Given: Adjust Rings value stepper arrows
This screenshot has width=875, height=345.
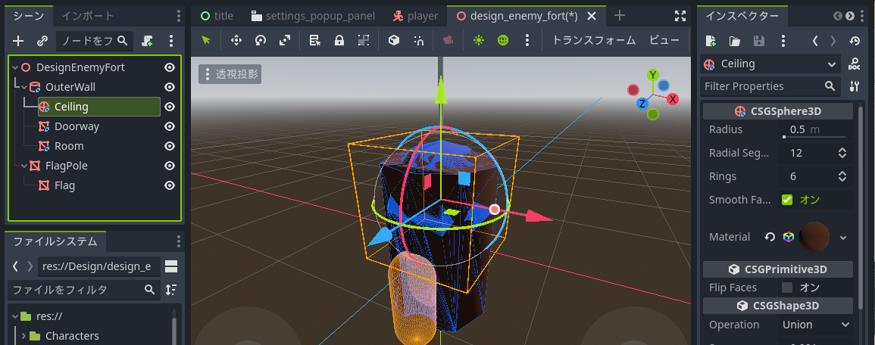Looking at the screenshot, I should pos(842,176).
